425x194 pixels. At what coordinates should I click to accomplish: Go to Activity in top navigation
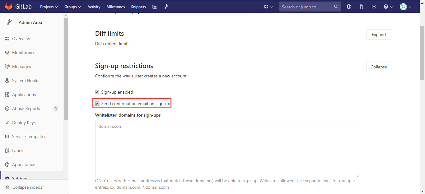click(94, 7)
